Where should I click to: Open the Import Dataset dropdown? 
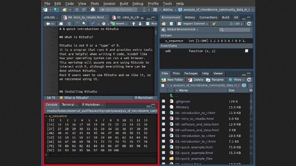pos(192,24)
